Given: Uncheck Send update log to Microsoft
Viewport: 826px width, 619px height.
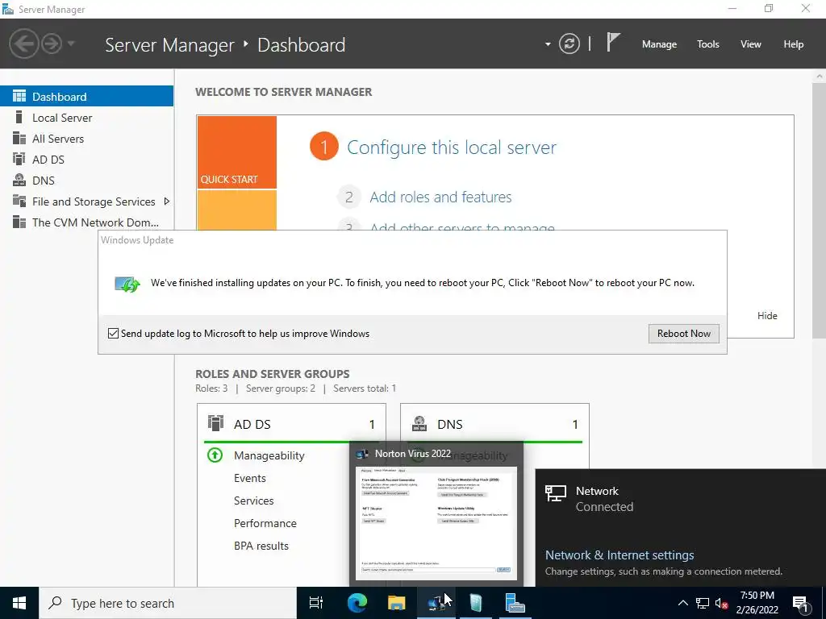Looking at the screenshot, I should pos(113,333).
